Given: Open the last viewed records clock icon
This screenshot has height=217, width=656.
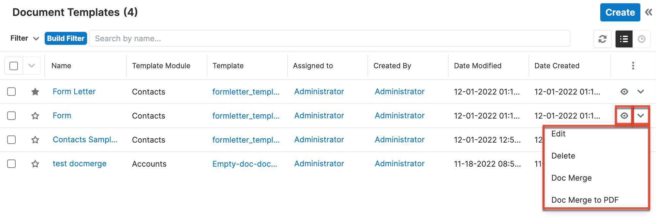Looking at the screenshot, I should 642,39.
